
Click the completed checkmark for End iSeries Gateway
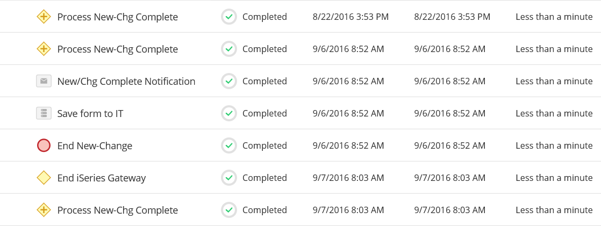point(229,178)
